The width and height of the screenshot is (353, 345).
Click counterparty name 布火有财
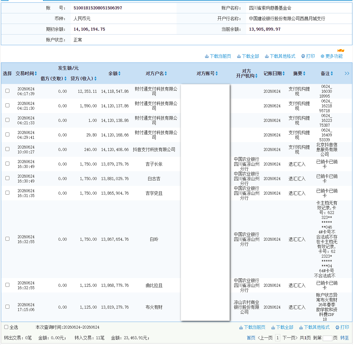(154, 307)
